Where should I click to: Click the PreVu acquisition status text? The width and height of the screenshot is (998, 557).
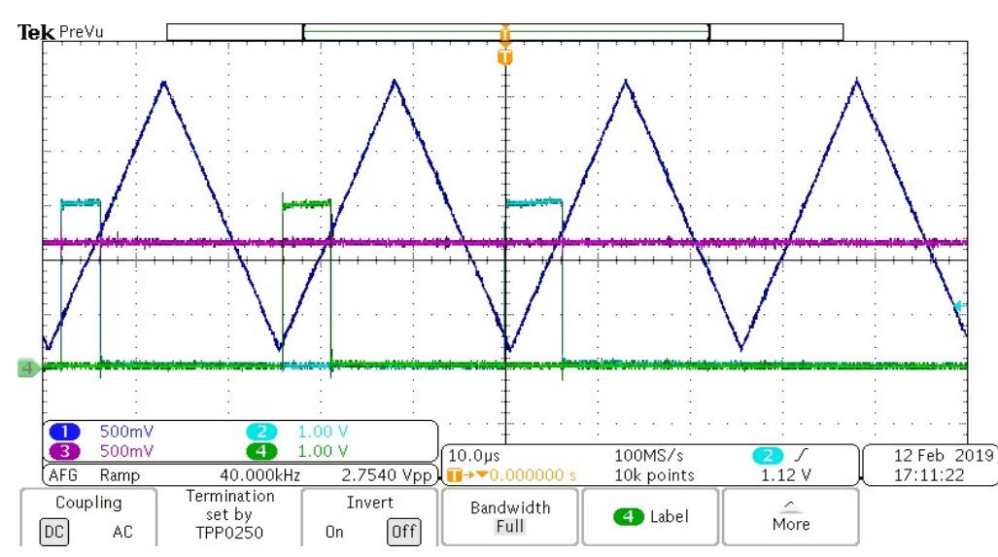pos(81,32)
